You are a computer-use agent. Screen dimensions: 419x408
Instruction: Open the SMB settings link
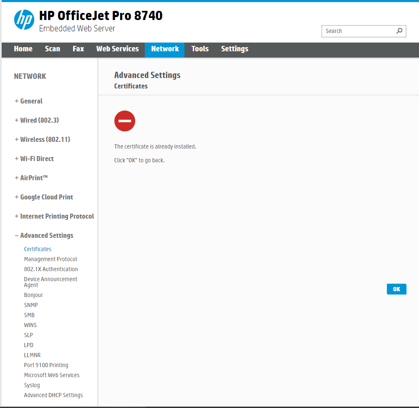(29, 315)
